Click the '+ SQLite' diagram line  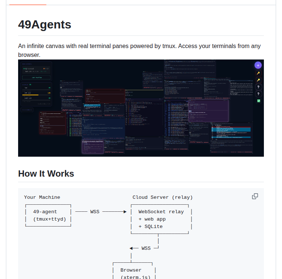pyautogui.click(x=150, y=227)
